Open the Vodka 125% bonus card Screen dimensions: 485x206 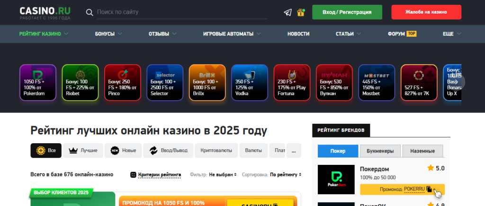[250, 83]
